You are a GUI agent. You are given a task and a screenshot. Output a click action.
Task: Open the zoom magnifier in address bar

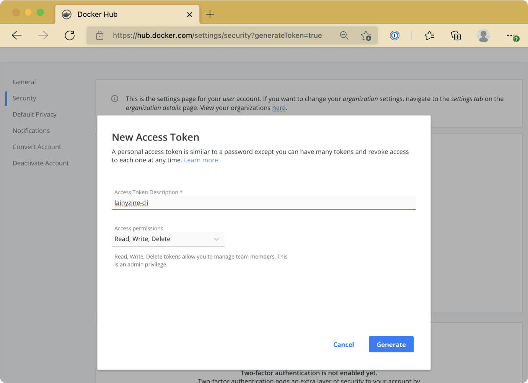344,36
